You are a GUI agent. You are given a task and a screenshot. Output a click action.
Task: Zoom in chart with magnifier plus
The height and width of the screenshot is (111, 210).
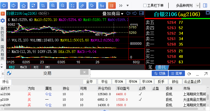[53, 5]
